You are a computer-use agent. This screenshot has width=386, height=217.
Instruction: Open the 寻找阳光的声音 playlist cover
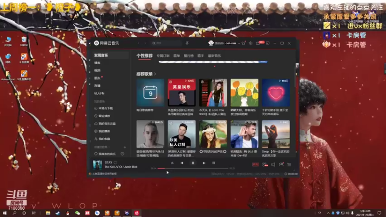pyautogui.click(x=213, y=134)
